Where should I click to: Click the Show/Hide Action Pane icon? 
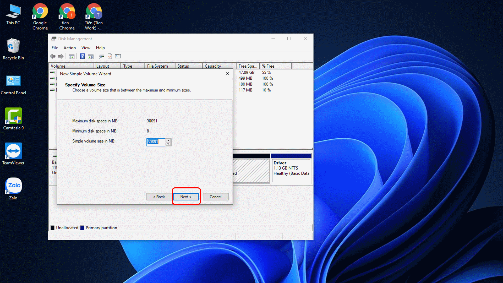[91, 56]
